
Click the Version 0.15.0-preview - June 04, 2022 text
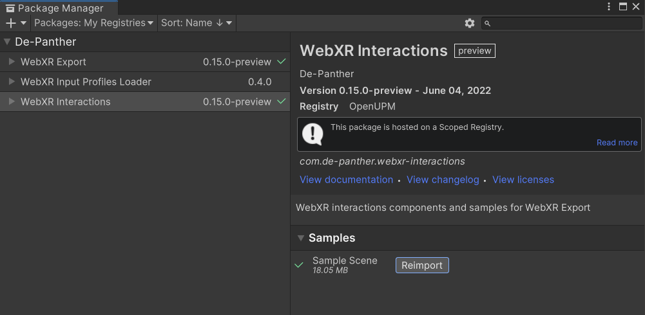coord(395,91)
